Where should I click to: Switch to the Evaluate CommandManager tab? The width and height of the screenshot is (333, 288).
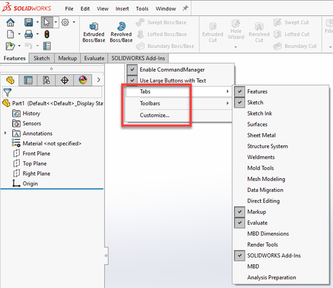[94, 58]
